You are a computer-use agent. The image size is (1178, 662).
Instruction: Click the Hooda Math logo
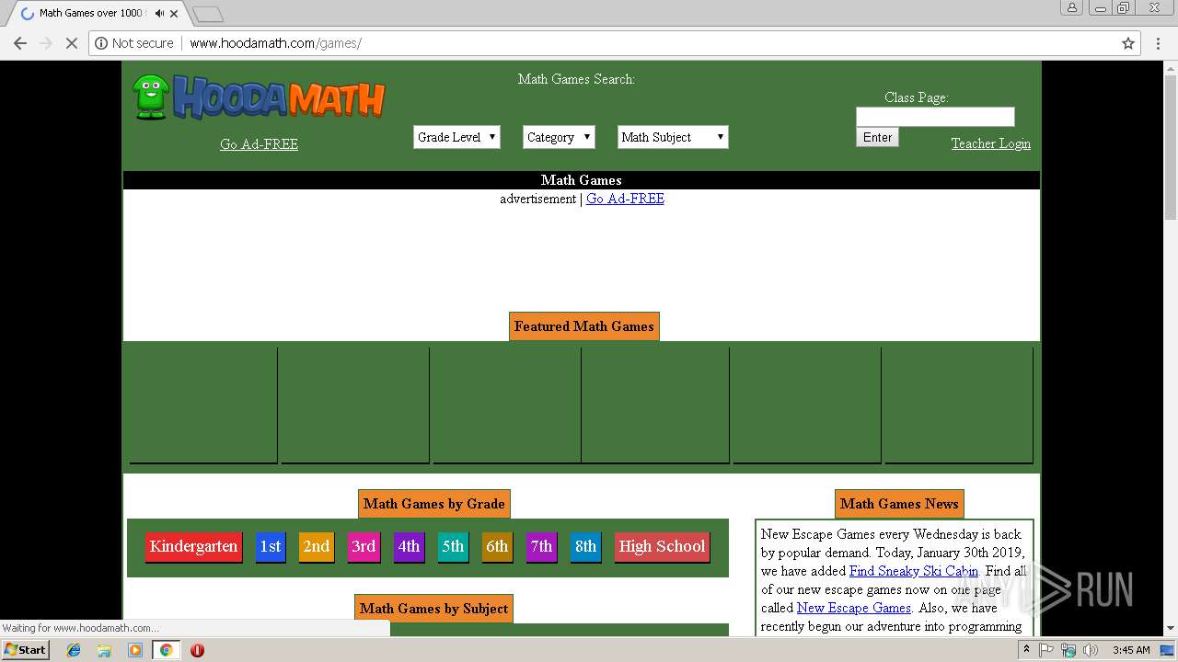click(x=259, y=97)
